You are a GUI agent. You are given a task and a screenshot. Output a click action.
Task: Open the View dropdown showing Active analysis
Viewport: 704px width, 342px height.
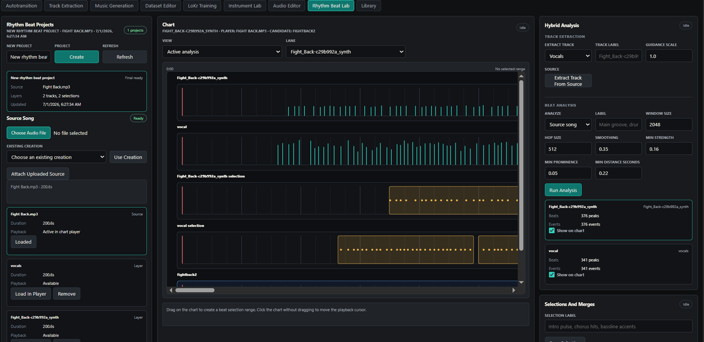pyautogui.click(x=222, y=52)
